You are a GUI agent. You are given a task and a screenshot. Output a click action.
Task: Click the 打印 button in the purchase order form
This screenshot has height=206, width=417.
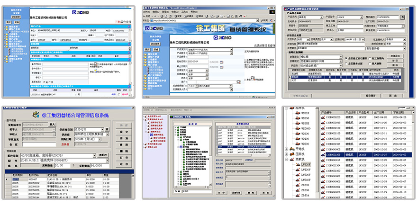124,158
